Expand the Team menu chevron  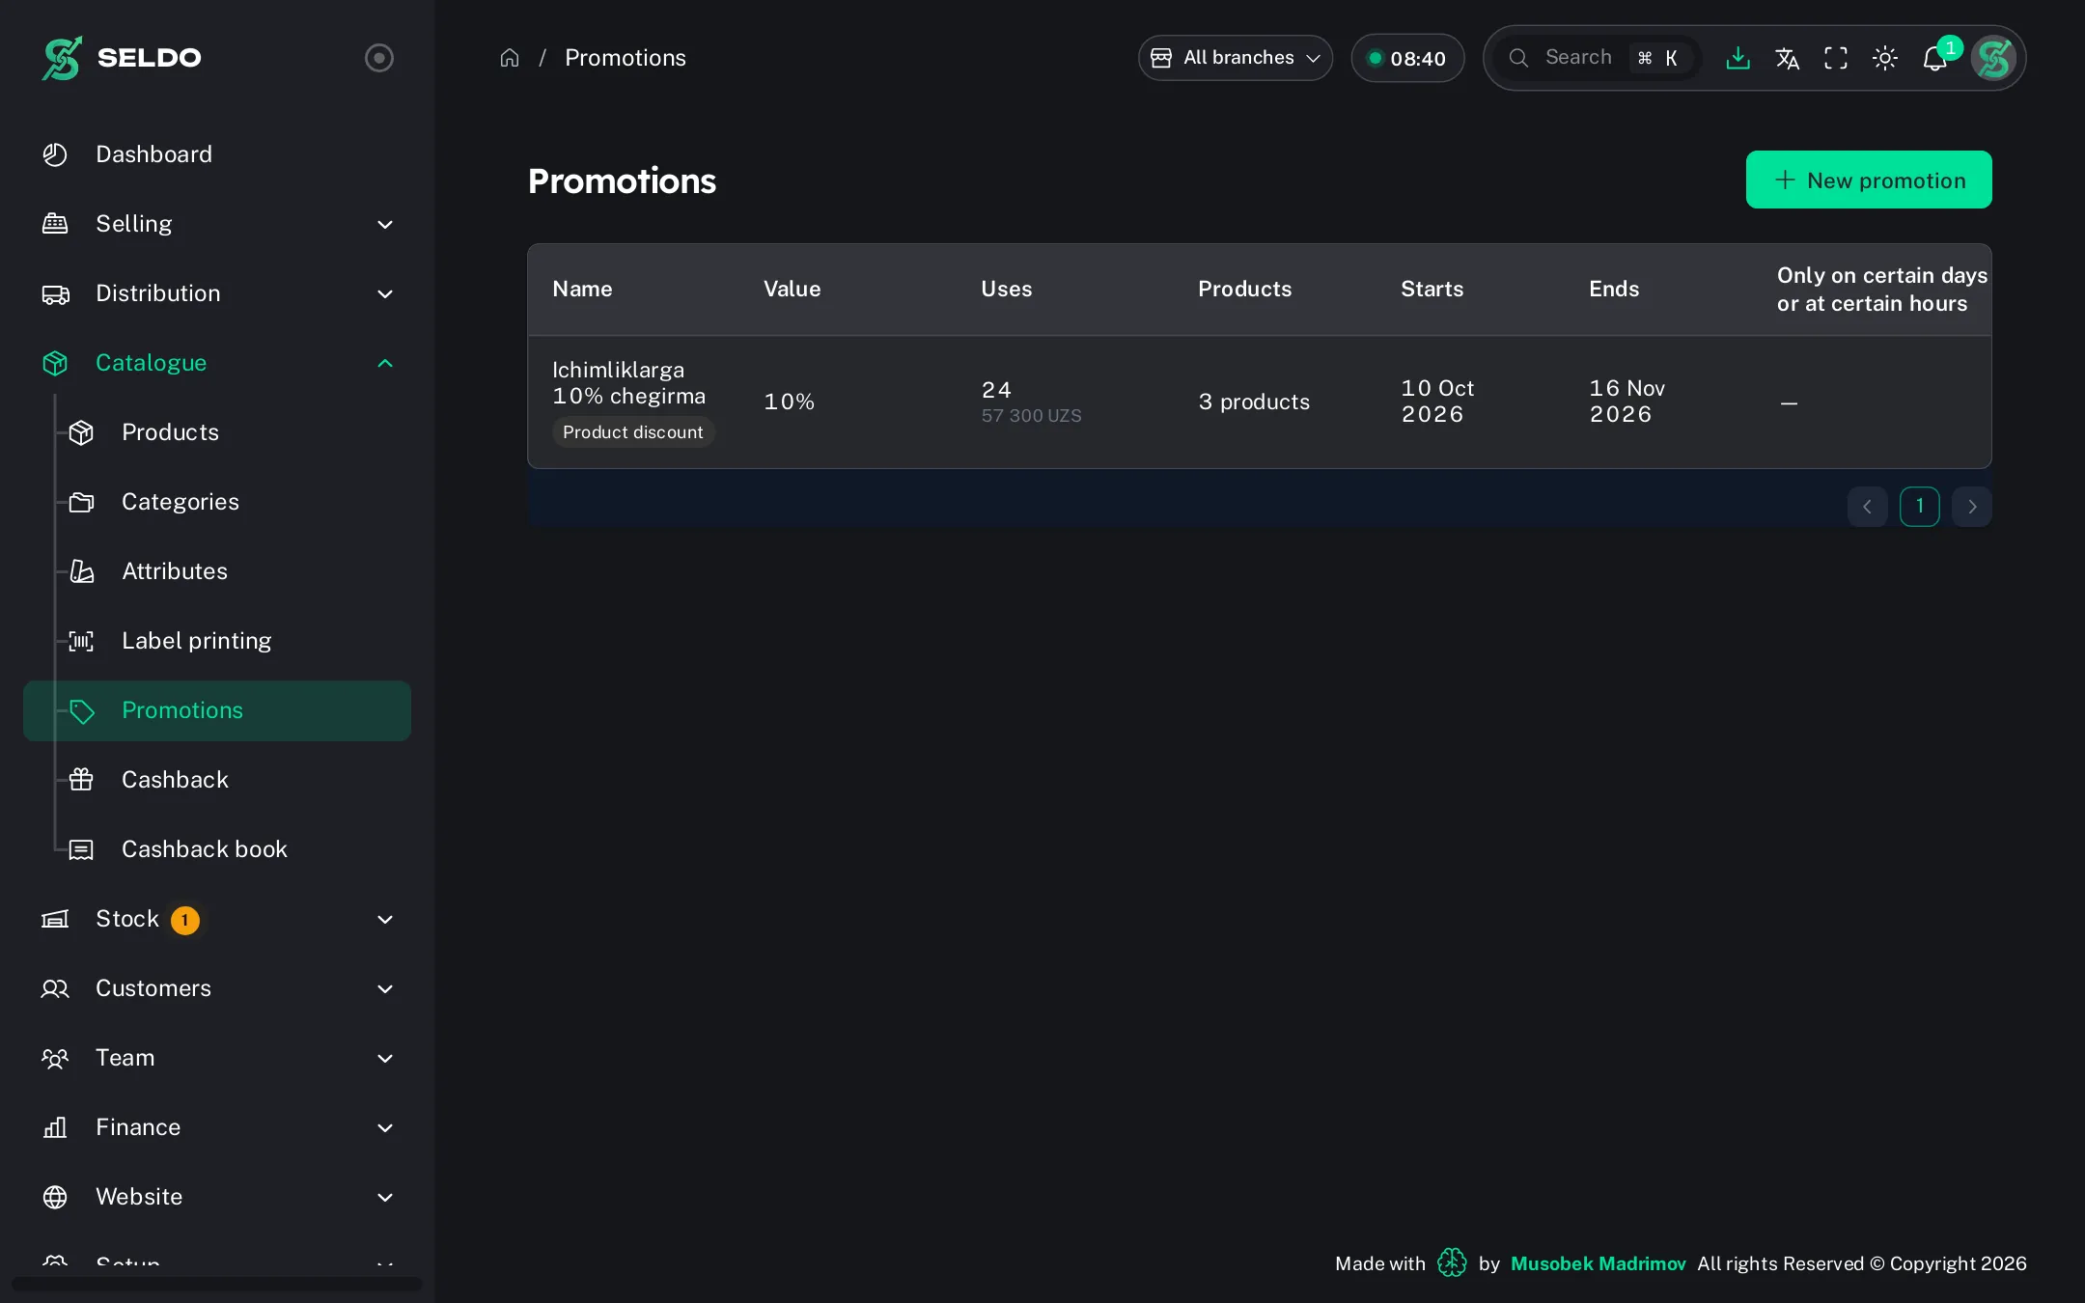(385, 1058)
